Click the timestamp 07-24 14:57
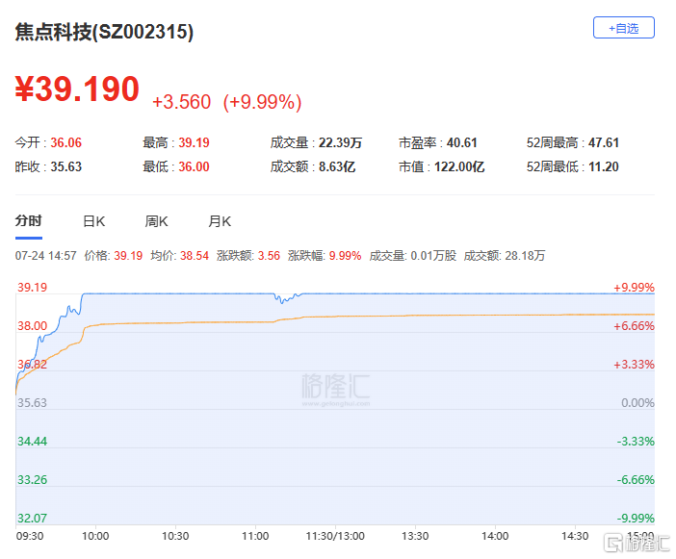The height and width of the screenshot is (559, 676). 45,256
